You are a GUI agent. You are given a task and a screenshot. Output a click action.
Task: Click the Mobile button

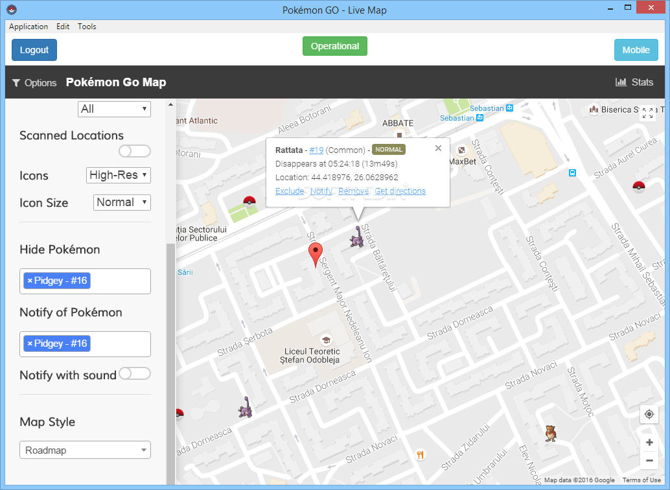pyautogui.click(x=636, y=50)
